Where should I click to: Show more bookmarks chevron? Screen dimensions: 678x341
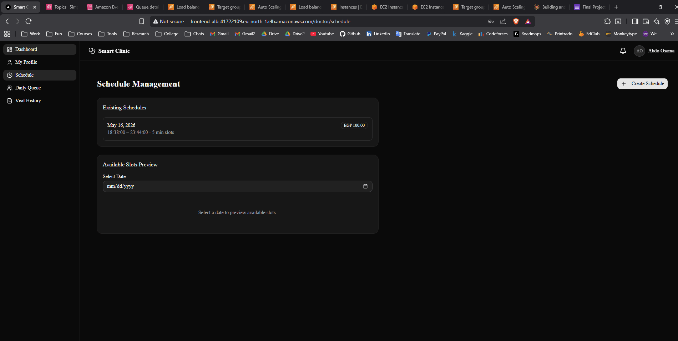pos(672,34)
